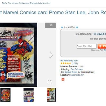This screenshot has height=106, width=106.
Task: Open the NCAuctions.com seller link
Action: [69, 61]
